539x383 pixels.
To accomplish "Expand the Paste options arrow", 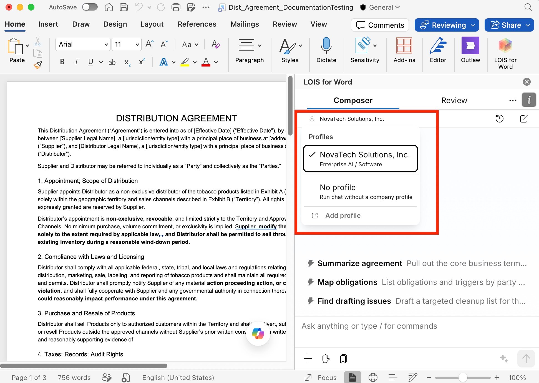I will [27, 45].
